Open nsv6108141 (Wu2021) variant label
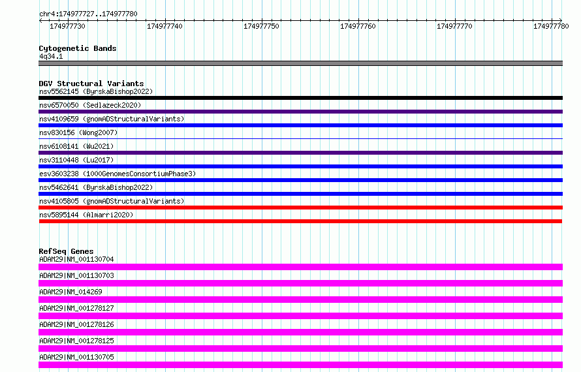This screenshot has height=372, width=581. tap(76, 146)
